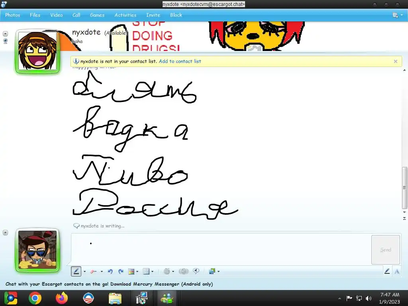This screenshot has width=408, height=306.
Task: Open the Activities menu
Action: point(126,15)
